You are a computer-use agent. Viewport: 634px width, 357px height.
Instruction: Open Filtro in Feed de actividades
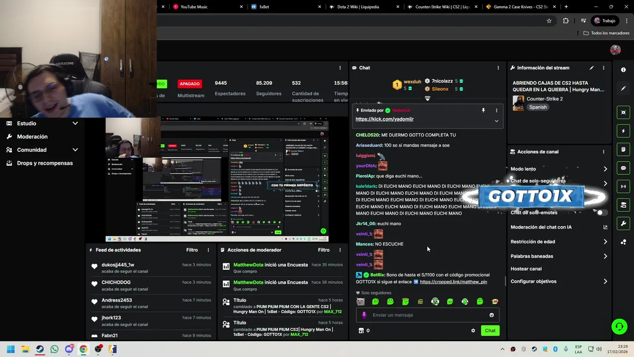pos(192,250)
